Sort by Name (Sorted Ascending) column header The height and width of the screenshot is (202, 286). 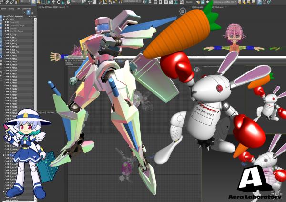(13, 16)
